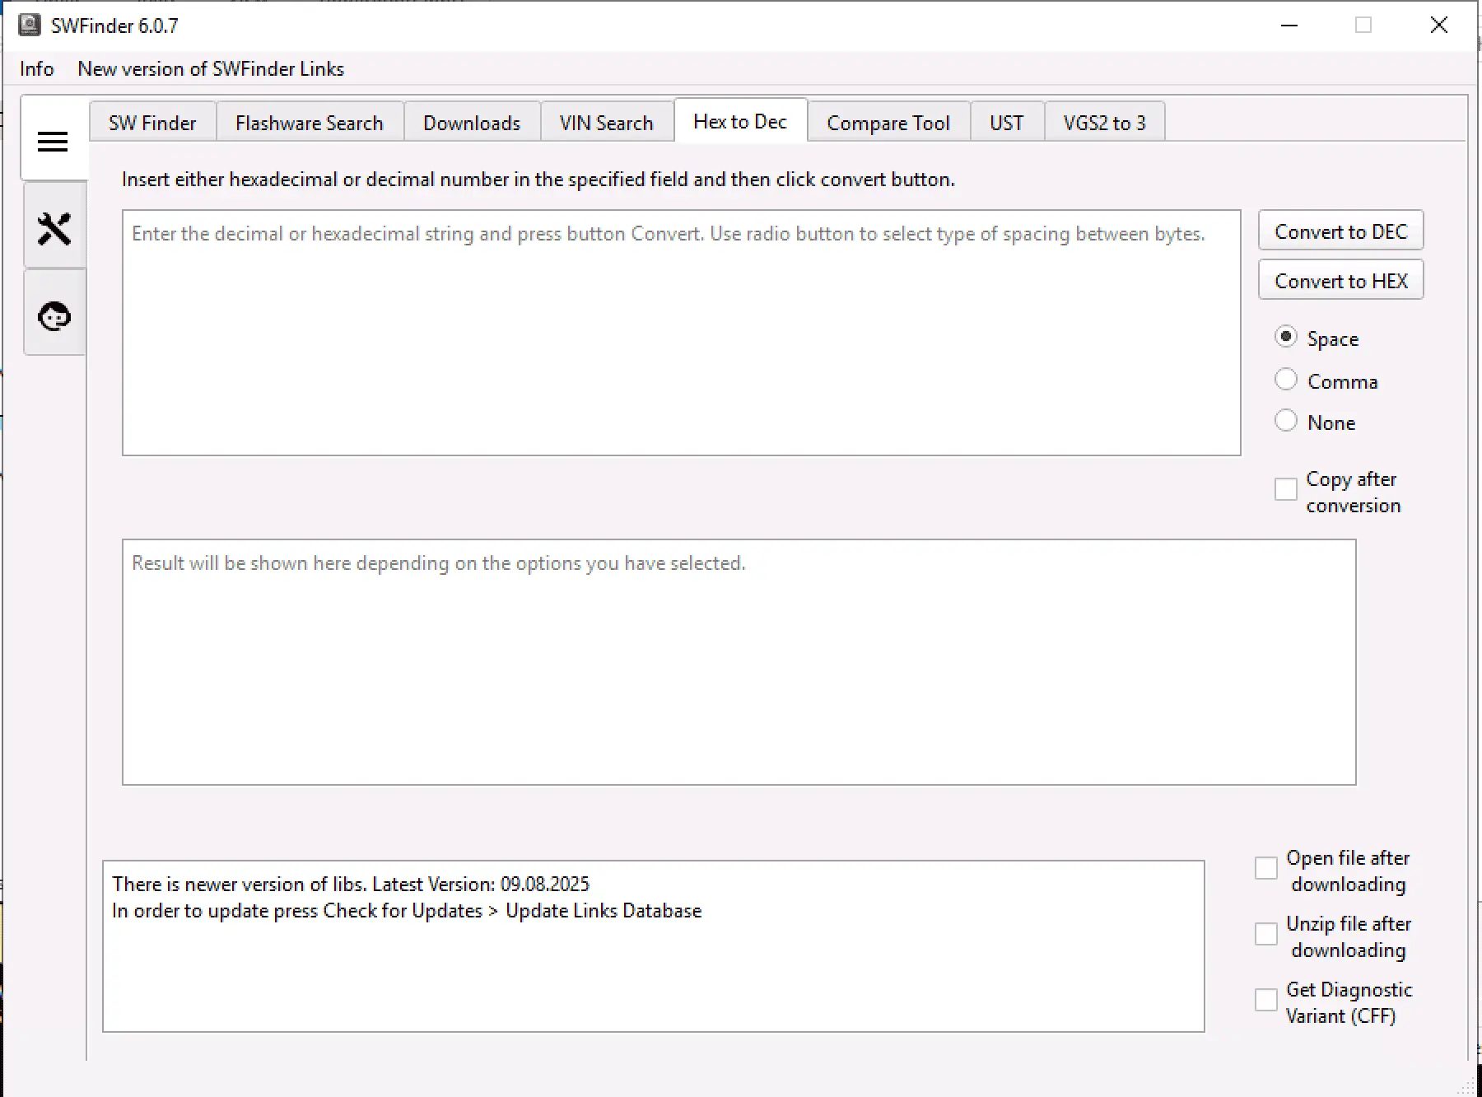1482x1097 pixels.
Task: Enable Open file after downloading checkbox
Action: (x=1266, y=868)
